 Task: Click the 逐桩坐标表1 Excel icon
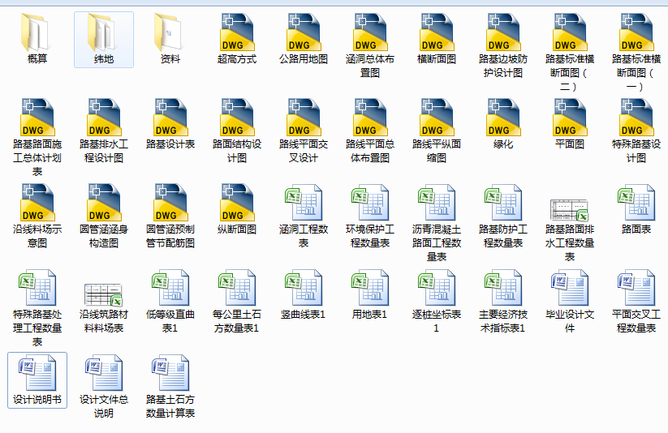click(x=436, y=288)
